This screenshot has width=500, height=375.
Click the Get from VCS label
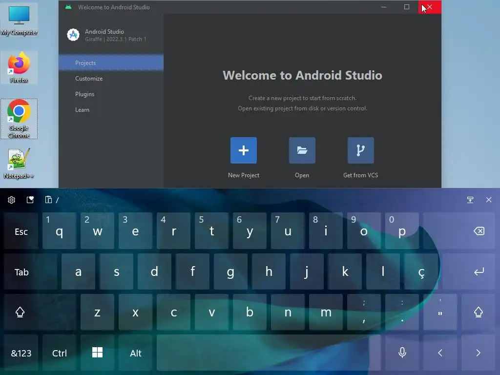361,175
